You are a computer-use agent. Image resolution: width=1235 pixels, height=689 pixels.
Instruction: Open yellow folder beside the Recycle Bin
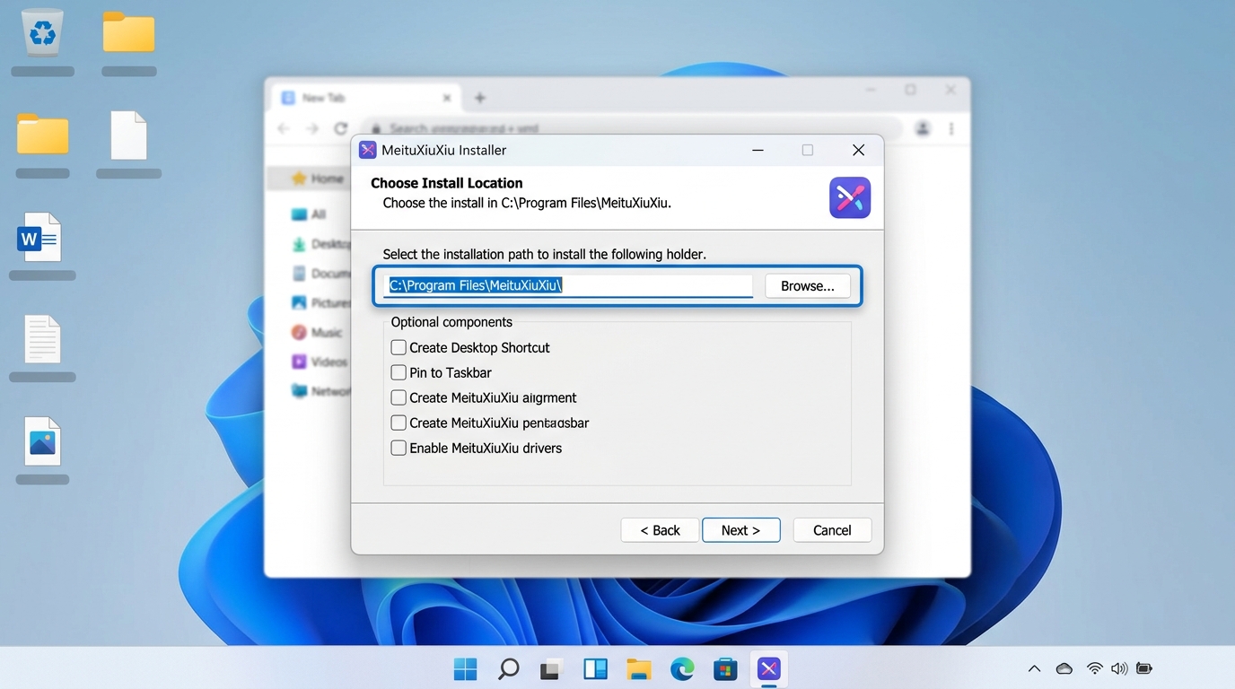click(x=128, y=32)
